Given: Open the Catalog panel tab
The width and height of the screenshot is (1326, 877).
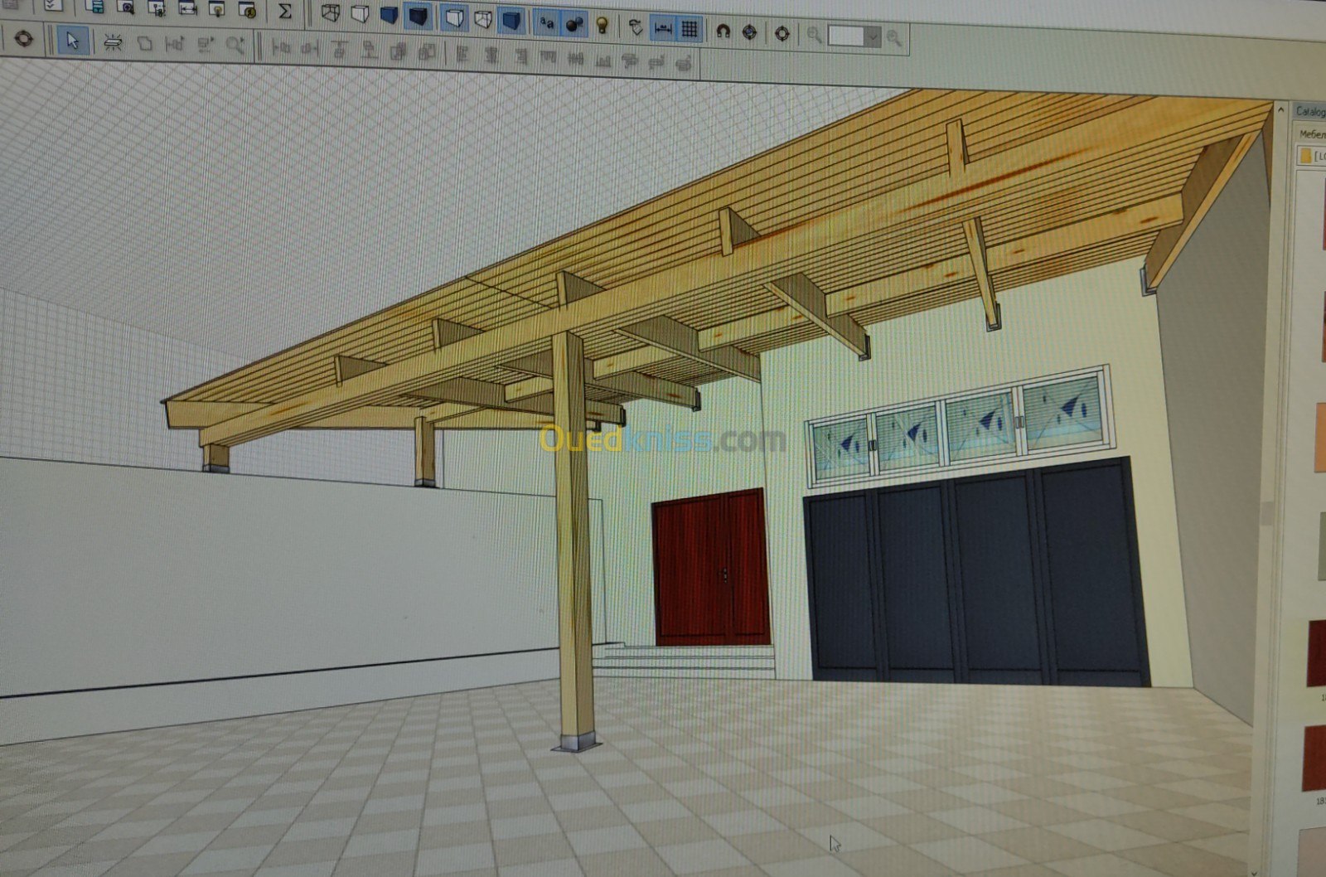Looking at the screenshot, I should (1309, 110).
